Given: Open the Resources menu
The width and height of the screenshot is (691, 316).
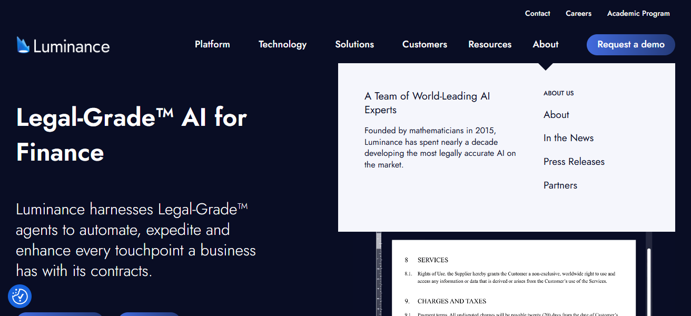Looking at the screenshot, I should 490,44.
